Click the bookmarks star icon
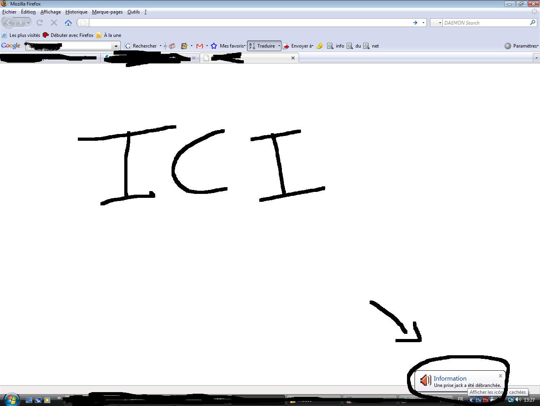Image resolution: width=540 pixels, height=406 pixels. click(x=214, y=46)
